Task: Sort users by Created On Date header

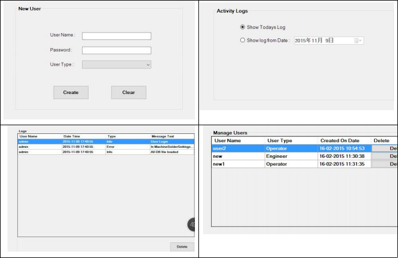Action: pos(344,140)
